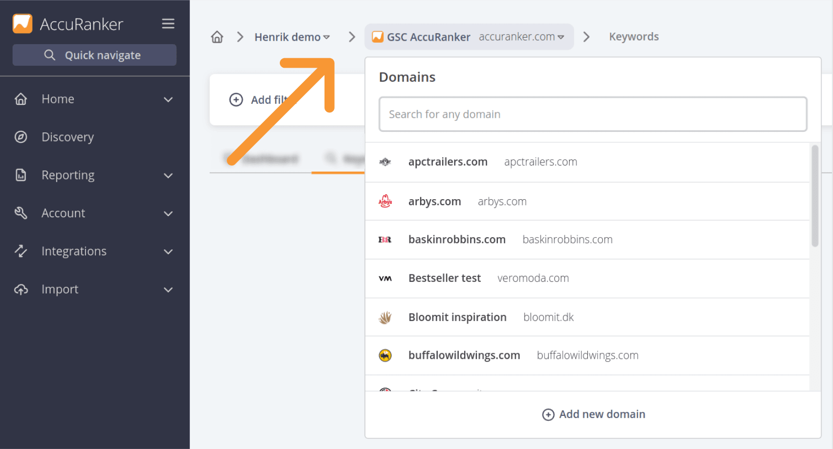Toggle the hamburger sidebar menu
The width and height of the screenshot is (833, 449).
click(168, 24)
